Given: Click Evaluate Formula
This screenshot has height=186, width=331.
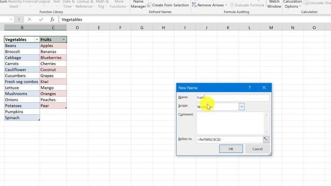Looking at the screenshot, I should (x=247, y=5).
